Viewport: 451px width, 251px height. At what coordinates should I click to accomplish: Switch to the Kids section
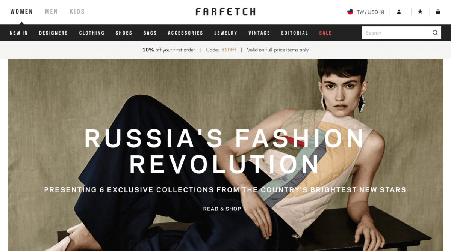click(x=77, y=12)
